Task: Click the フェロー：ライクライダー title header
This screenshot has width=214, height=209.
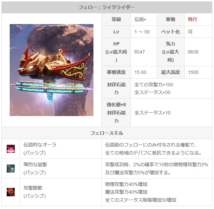Action: point(107,7)
